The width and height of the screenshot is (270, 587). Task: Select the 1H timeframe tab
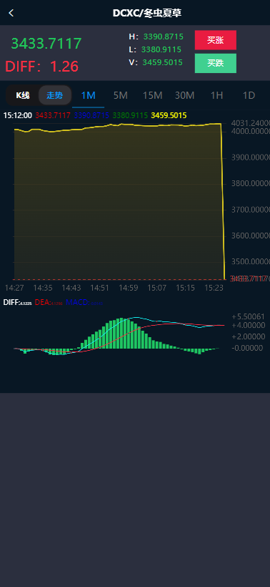pos(216,95)
